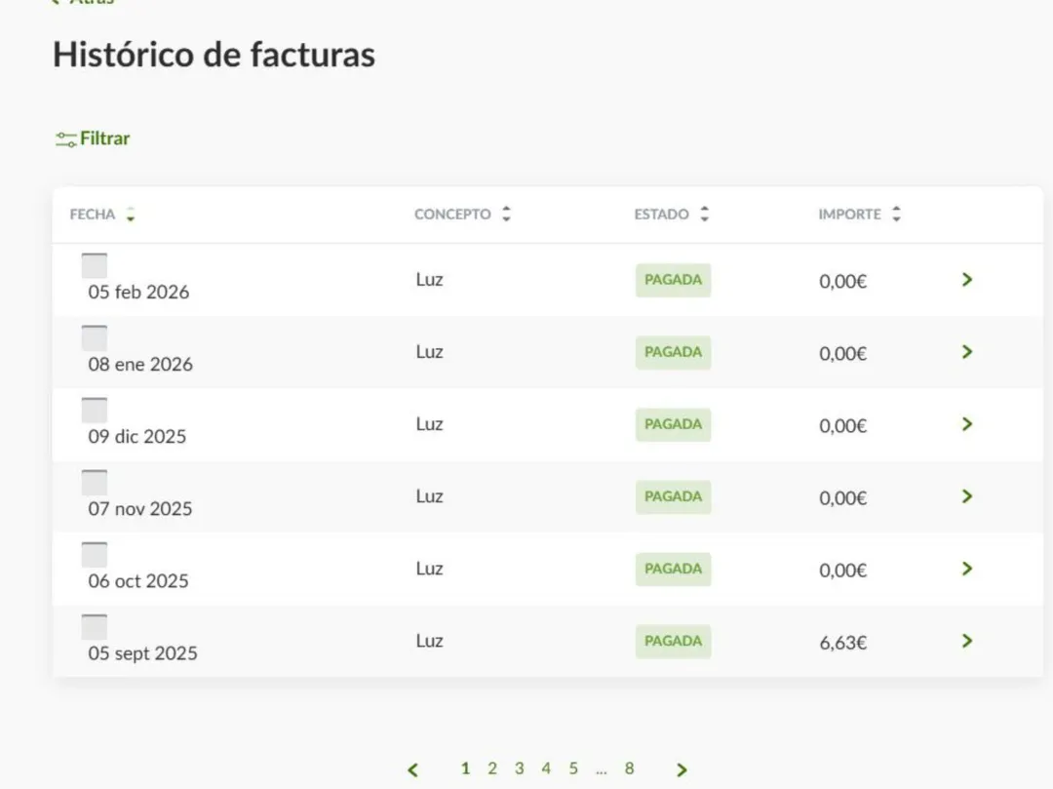Click PAGADA status badge for 08 ene 2026

[x=673, y=352]
